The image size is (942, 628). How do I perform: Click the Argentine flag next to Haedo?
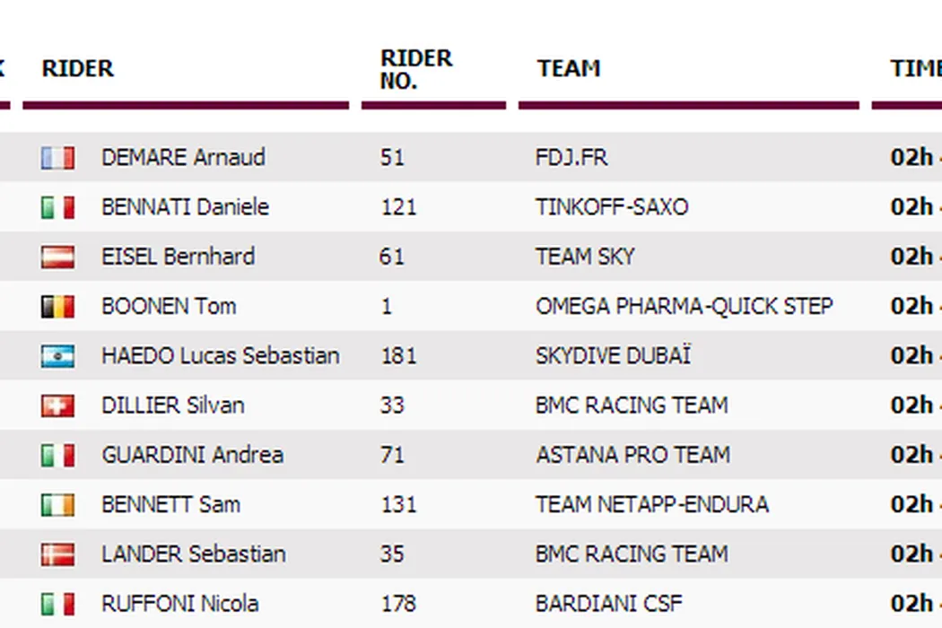(x=57, y=356)
